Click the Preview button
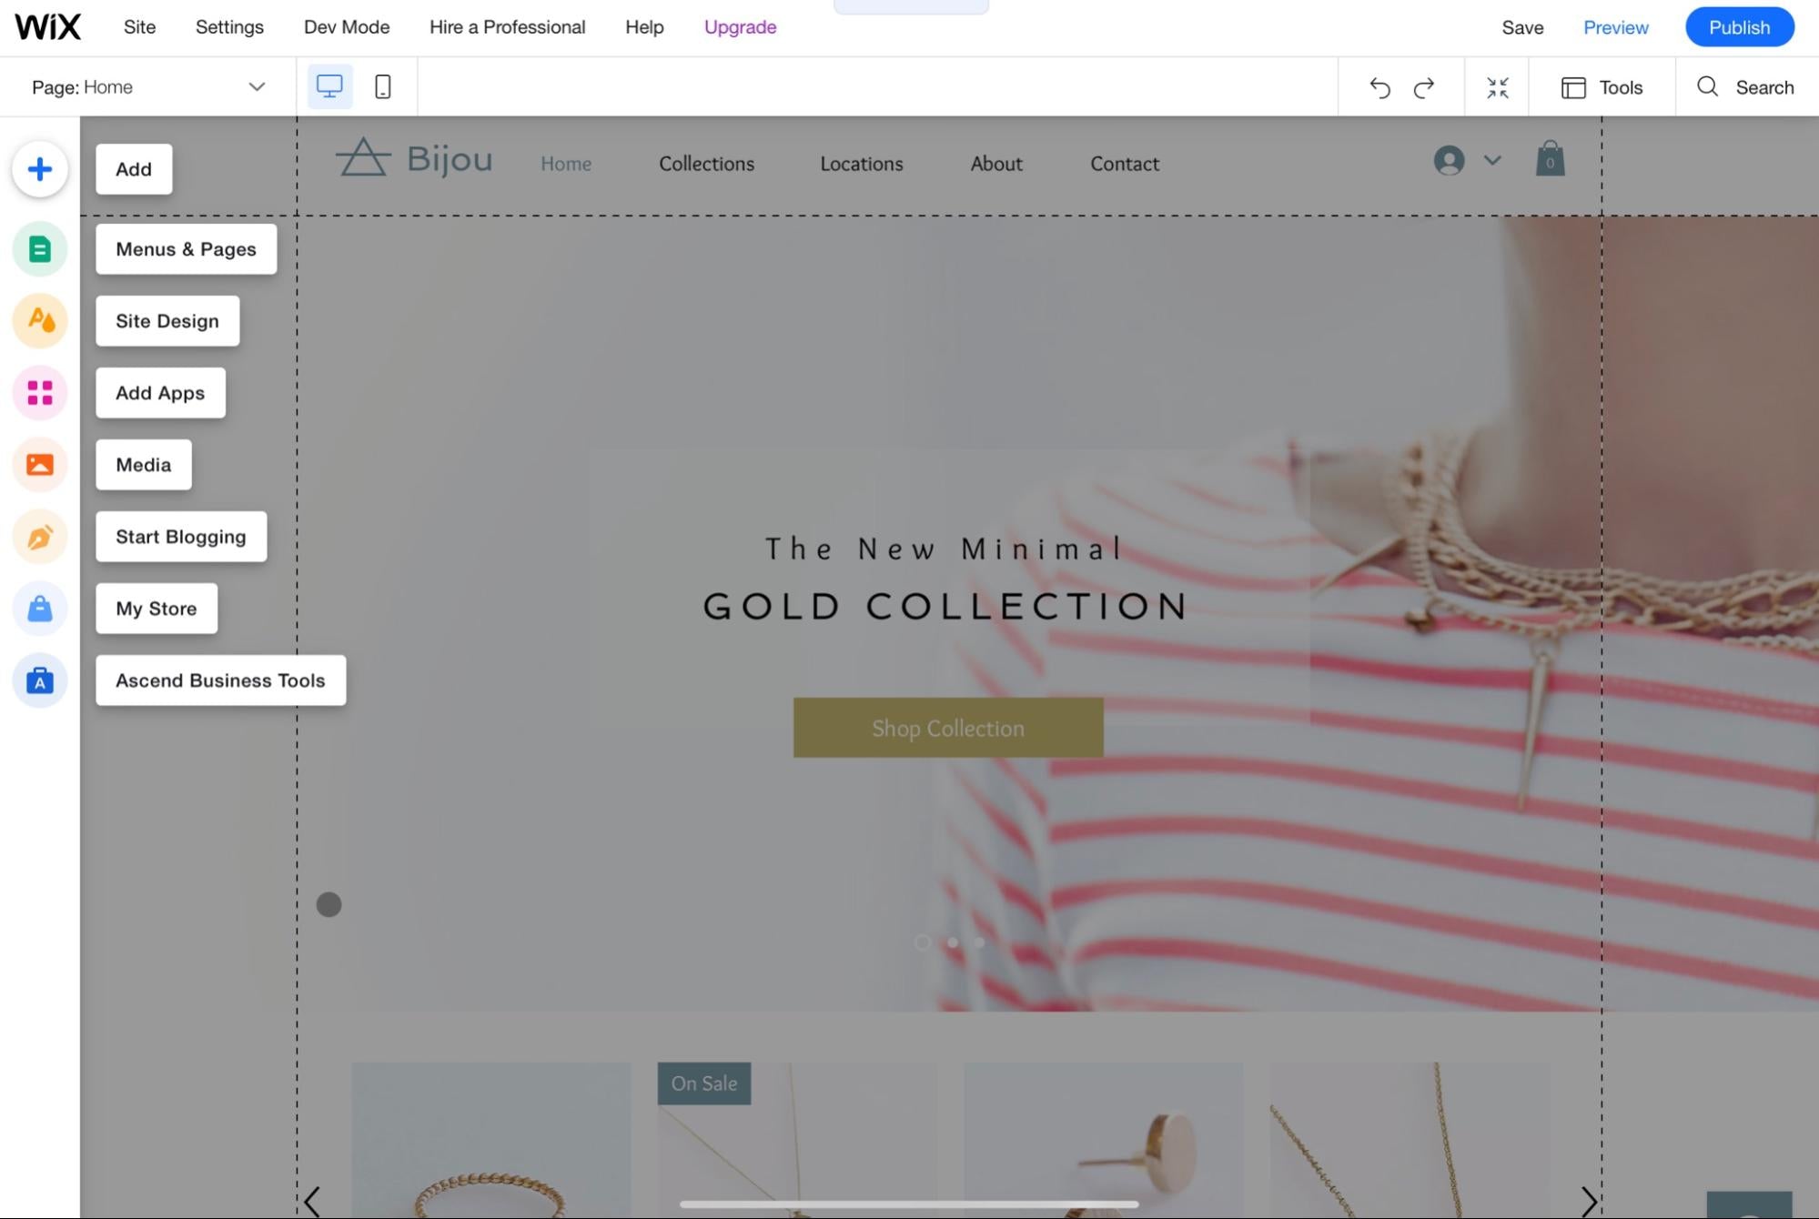This screenshot has width=1819, height=1219. tap(1616, 25)
